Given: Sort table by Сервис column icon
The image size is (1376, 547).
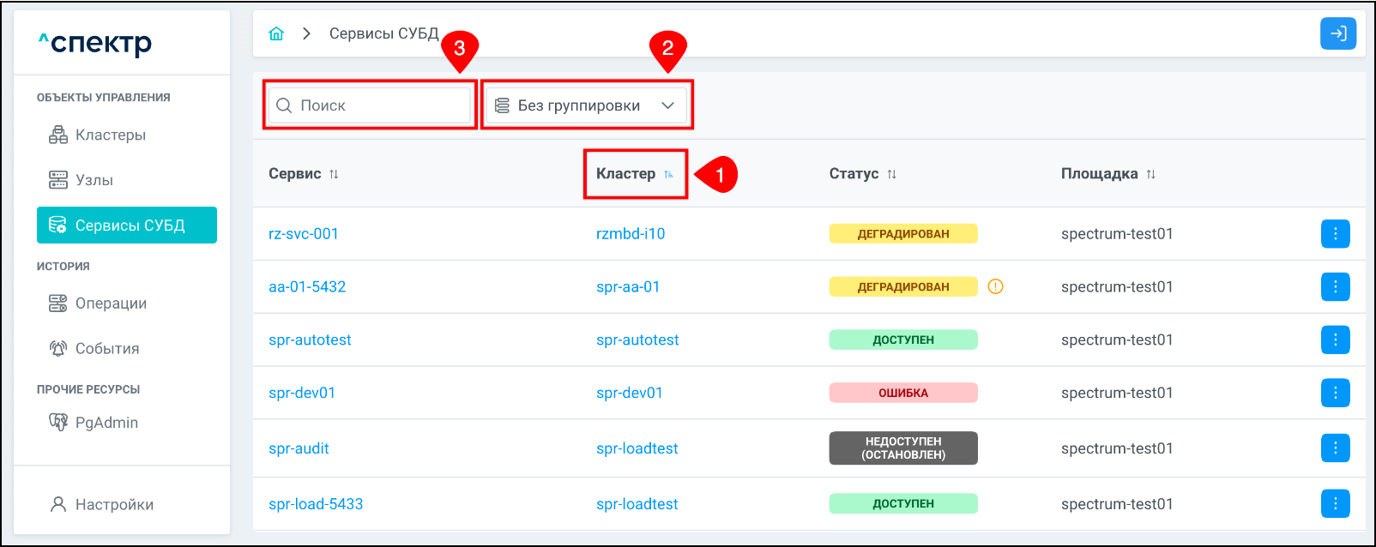Looking at the screenshot, I should 334,174.
